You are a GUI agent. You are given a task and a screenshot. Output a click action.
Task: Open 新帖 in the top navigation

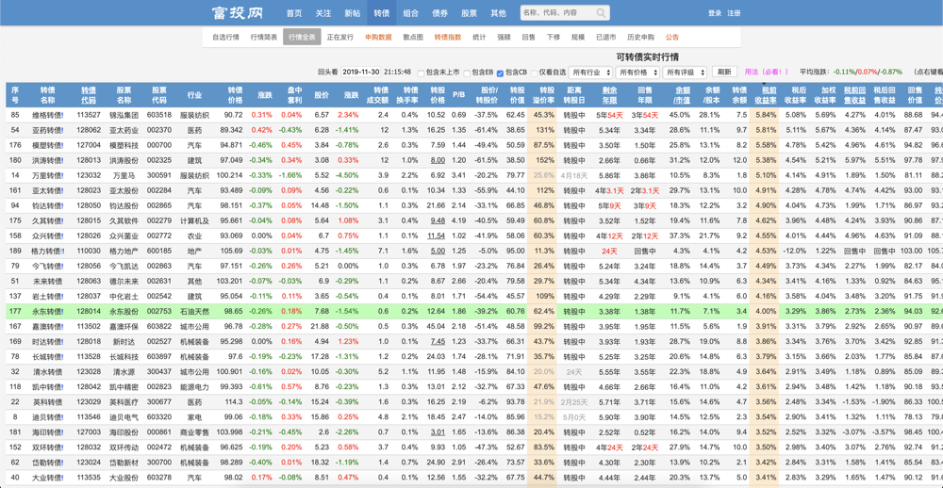coord(353,12)
